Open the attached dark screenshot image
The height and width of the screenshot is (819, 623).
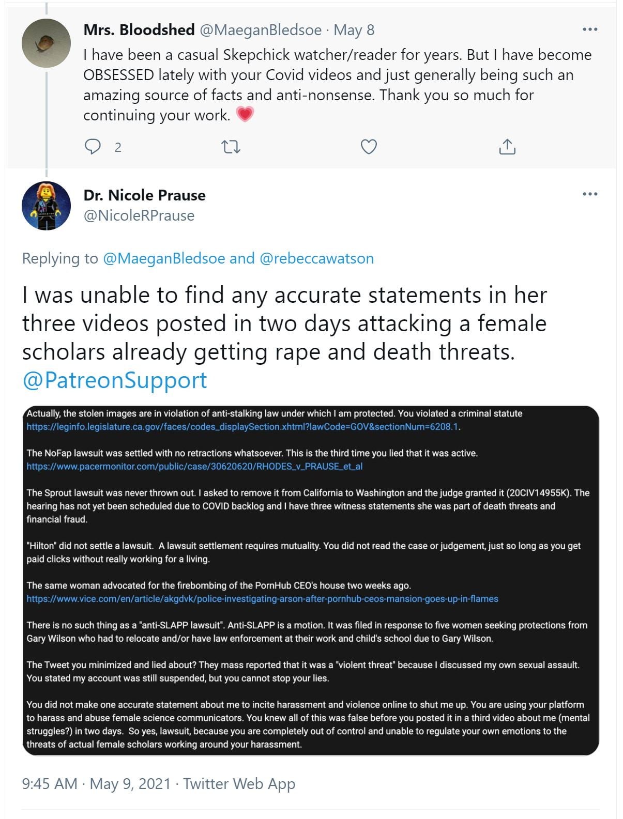pyautogui.click(x=310, y=580)
